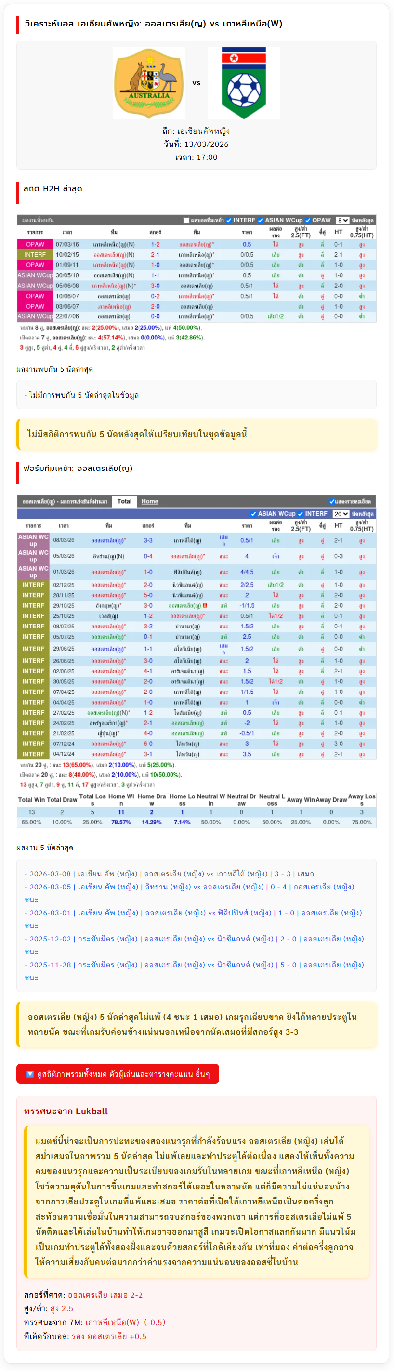Click the purple ASIAN WCup tag dated 30/05/10
This screenshot has height=1371, width=394.
coord(35,275)
